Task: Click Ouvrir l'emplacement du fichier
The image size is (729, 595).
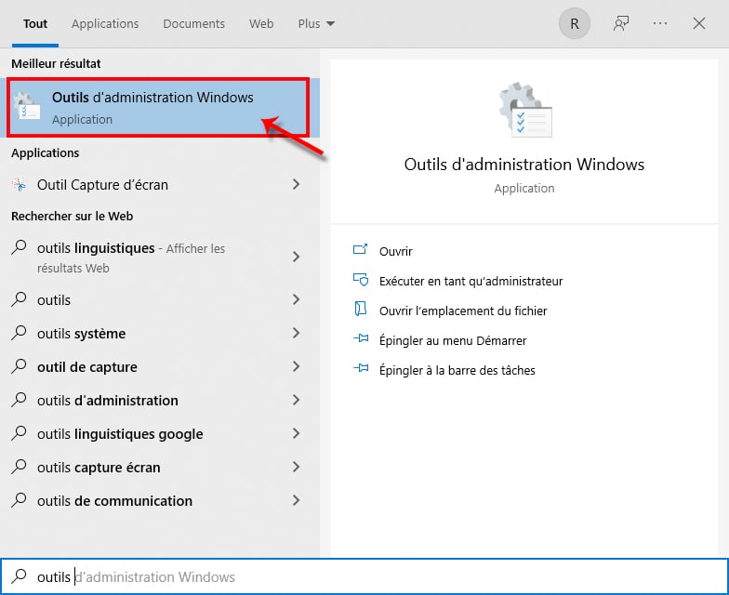Action: click(463, 311)
